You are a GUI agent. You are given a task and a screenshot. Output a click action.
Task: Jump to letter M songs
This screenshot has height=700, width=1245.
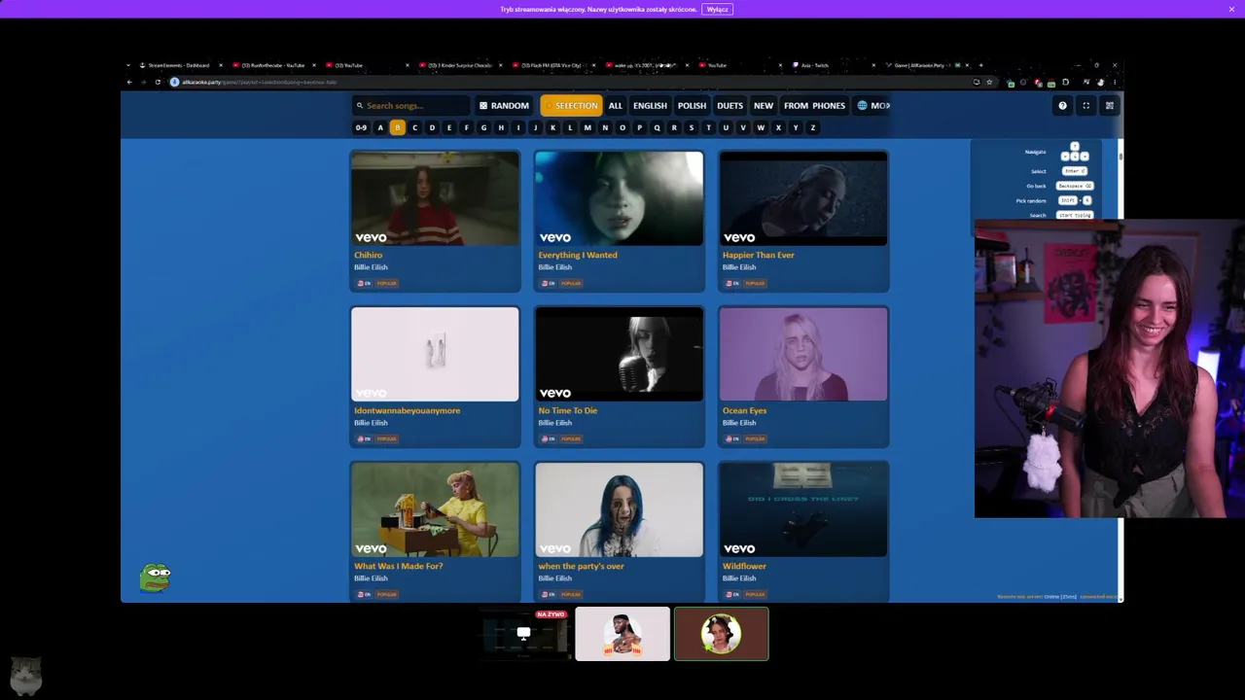click(587, 127)
